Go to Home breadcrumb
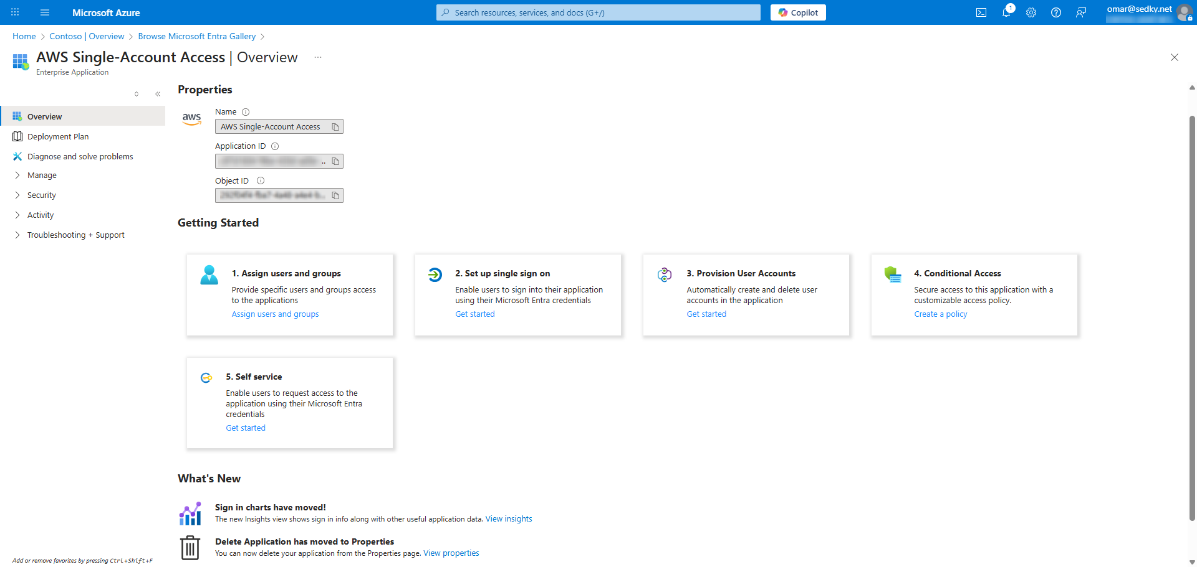Screen dimensions: 1197x567 tap(24, 36)
